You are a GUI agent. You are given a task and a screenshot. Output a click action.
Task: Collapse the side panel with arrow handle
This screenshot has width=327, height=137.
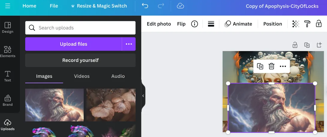143,96
